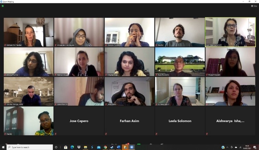
Task: Open the Windows Start menu
Action: point(3,147)
